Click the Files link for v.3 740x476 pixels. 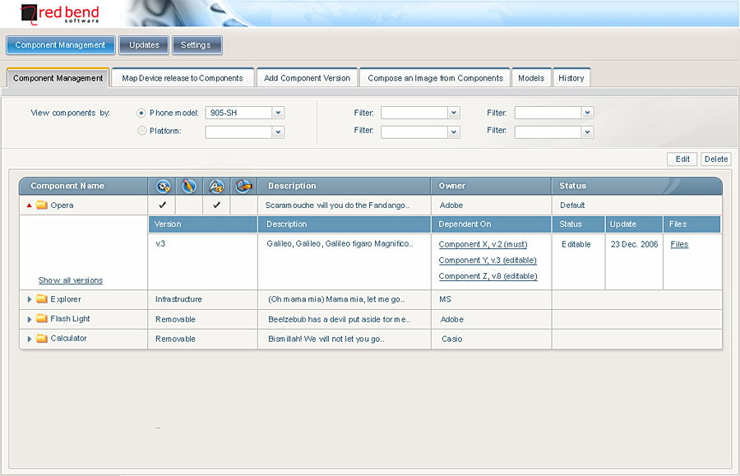pyautogui.click(x=679, y=244)
